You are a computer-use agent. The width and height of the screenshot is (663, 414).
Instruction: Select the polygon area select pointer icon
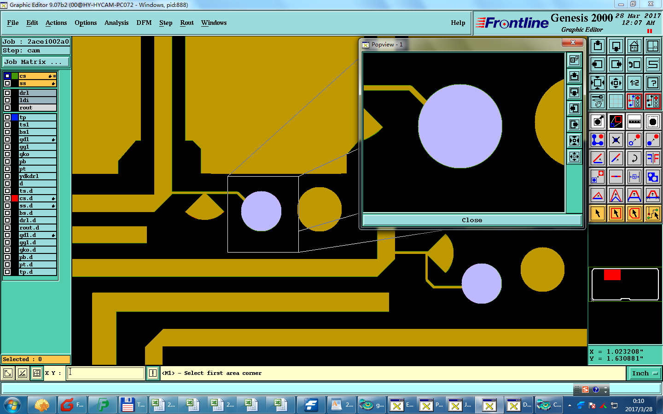pyautogui.click(x=634, y=213)
